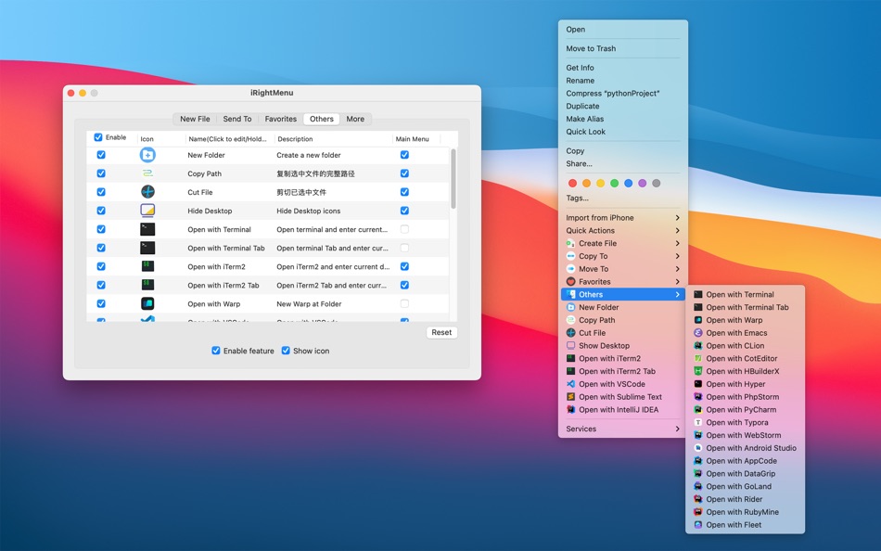
Task: Select Open with Rider in submenu
Action: [x=745, y=499]
